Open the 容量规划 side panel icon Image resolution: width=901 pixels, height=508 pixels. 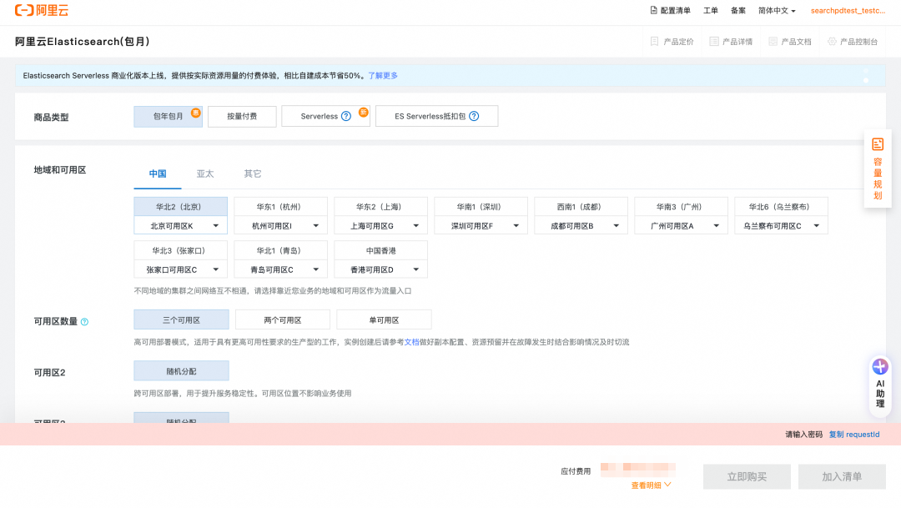pyautogui.click(x=878, y=144)
